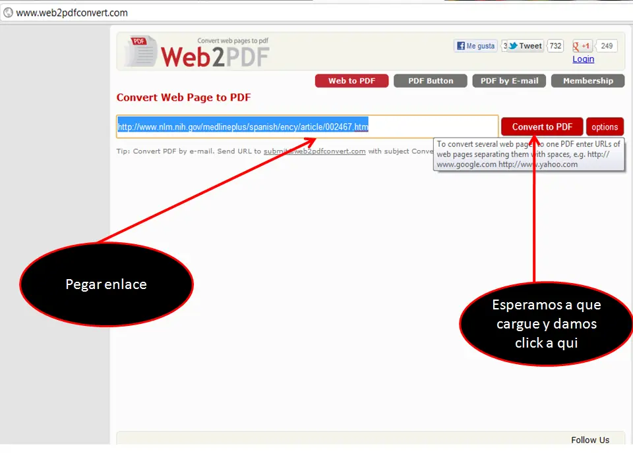Click the Follow Us text

(589, 440)
